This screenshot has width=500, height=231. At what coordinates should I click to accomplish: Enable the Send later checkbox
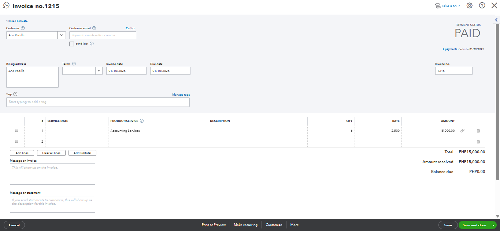click(x=72, y=44)
